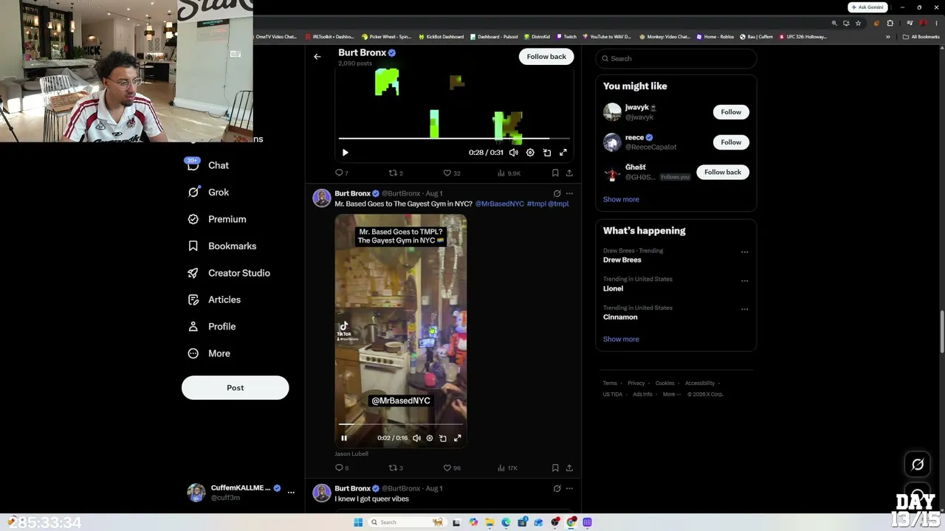Viewport: 945px width, 531px height.
Task: Follow reece from You might like
Action: (731, 142)
